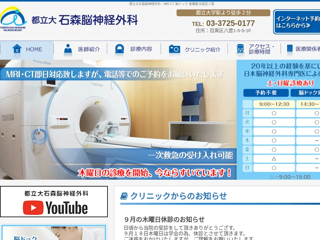The height and width of the screenshot is (240, 320).
Task: Click the 火 row day label
Action: (247, 122)
